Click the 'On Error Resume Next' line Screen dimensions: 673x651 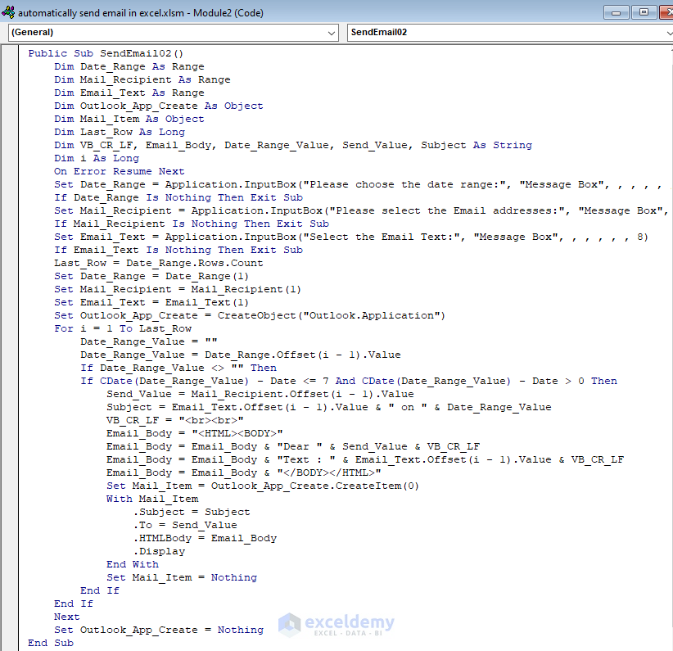pyautogui.click(x=120, y=171)
